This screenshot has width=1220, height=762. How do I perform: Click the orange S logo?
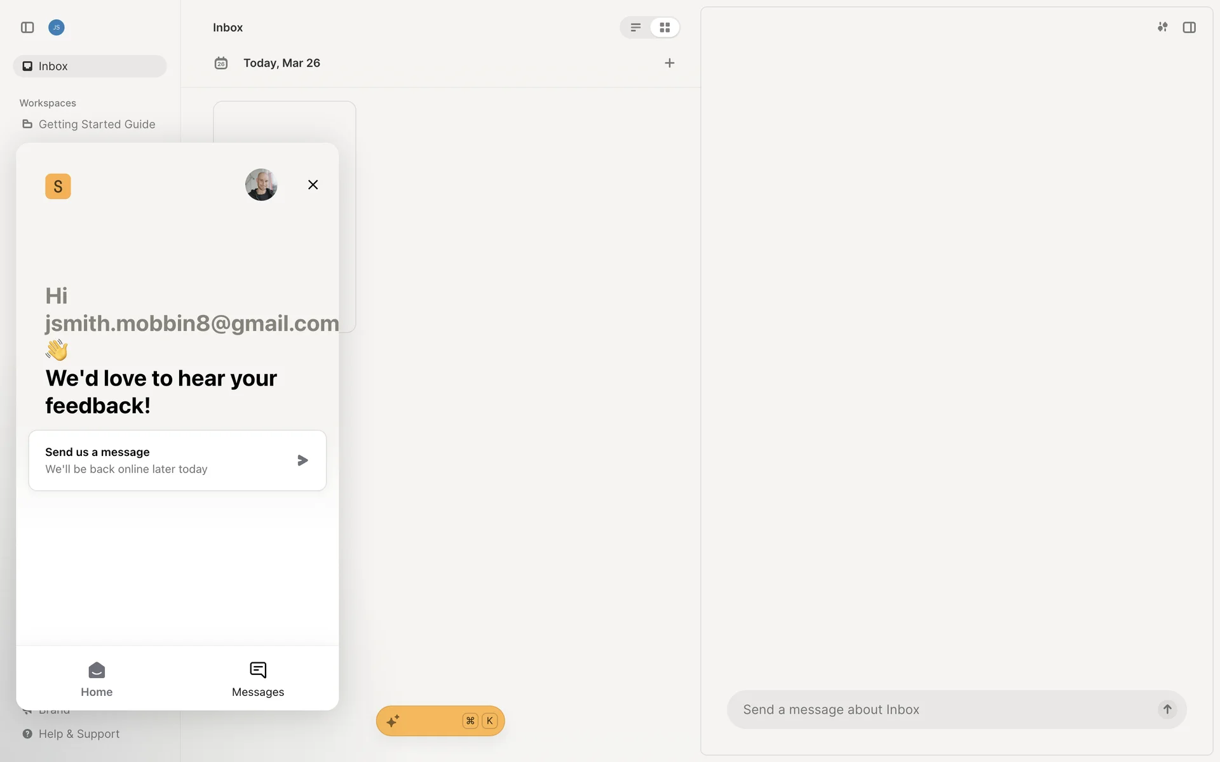(58, 186)
